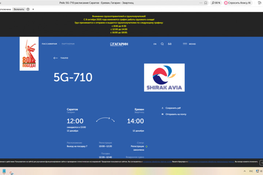The width and height of the screenshot is (263, 175).
Task: Click the search magnifier icon in site header
Action: [163, 44]
